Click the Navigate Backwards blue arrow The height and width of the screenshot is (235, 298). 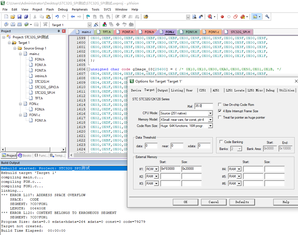pos(73,17)
